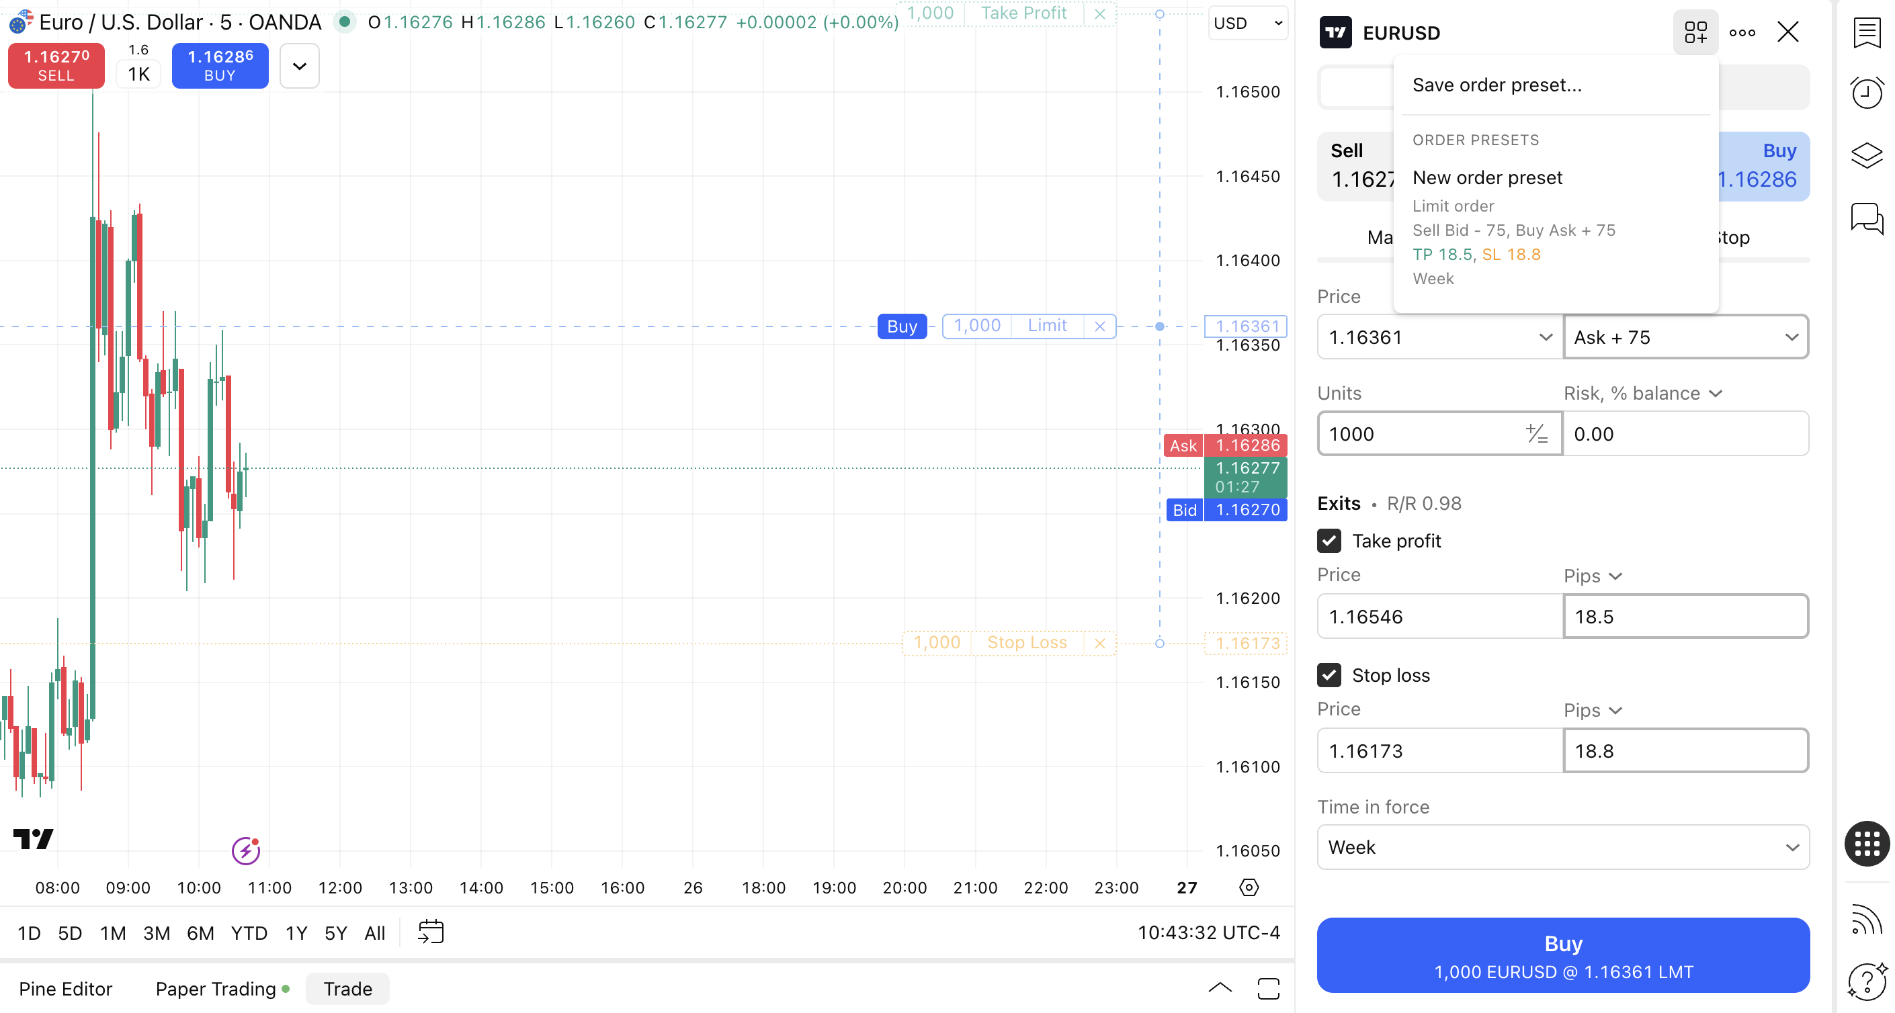Screen dimensions: 1895x1013
Task: Open the order presets grid icon
Action: tap(1695, 32)
